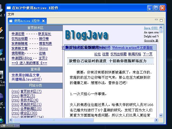Click the horizontal scrollbar left arrow

11,120
